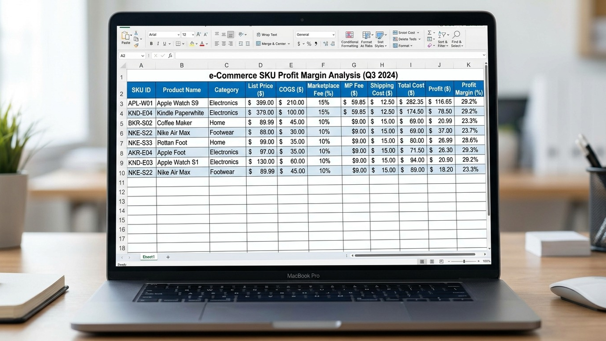
Task: Click the Cut scissors icon
Action: coord(136,33)
